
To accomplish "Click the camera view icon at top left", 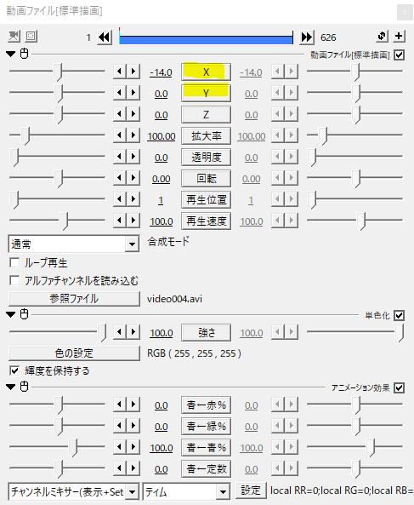I will click(x=14, y=36).
